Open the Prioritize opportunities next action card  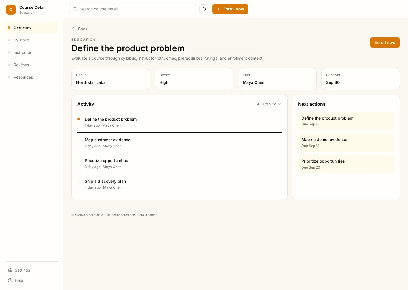[346, 164]
